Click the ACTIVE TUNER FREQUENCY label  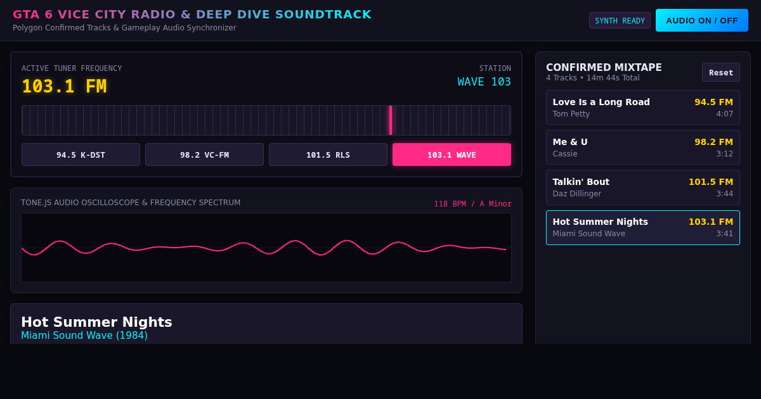72,68
